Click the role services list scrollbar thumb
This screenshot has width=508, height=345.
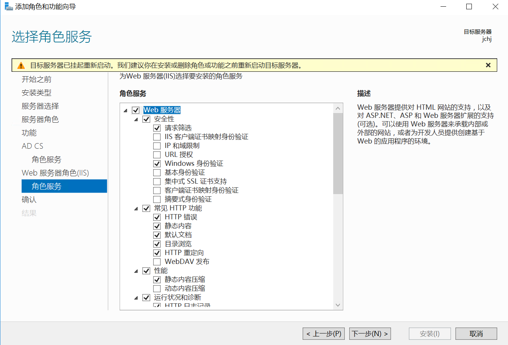point(338,154)
